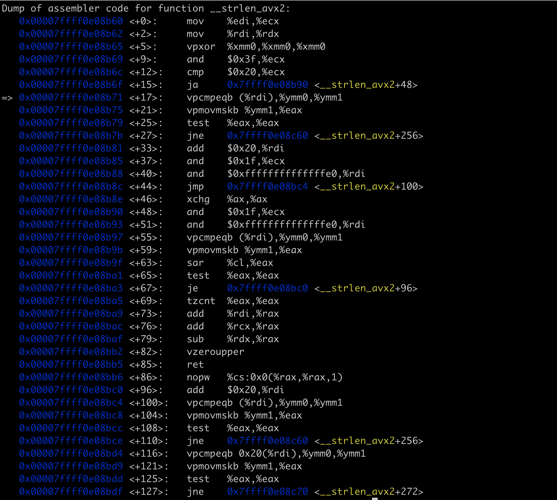Click the ret instruction at offset +85
The width and height of the screenshot is (557, 500).
pyautogui.click(x=195, y=364)
